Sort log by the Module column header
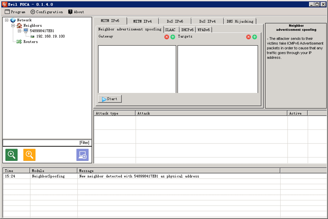 [54, 171]
